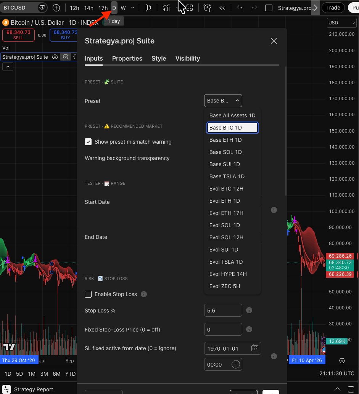Viewport: 359px width, 394px height.
Task: Click the 00:00 time input field
Action: click(x=223, y=364)
